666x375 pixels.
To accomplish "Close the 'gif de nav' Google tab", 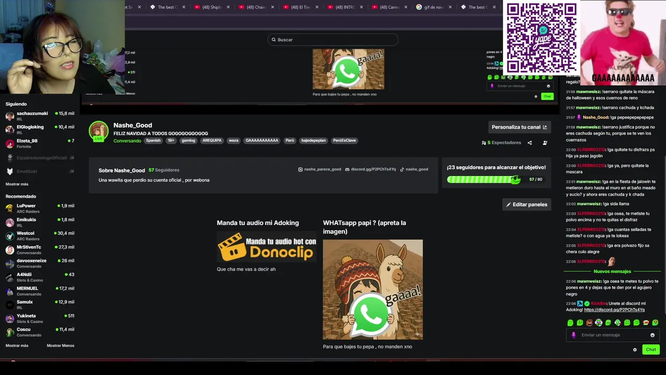I will pos(450,7).
